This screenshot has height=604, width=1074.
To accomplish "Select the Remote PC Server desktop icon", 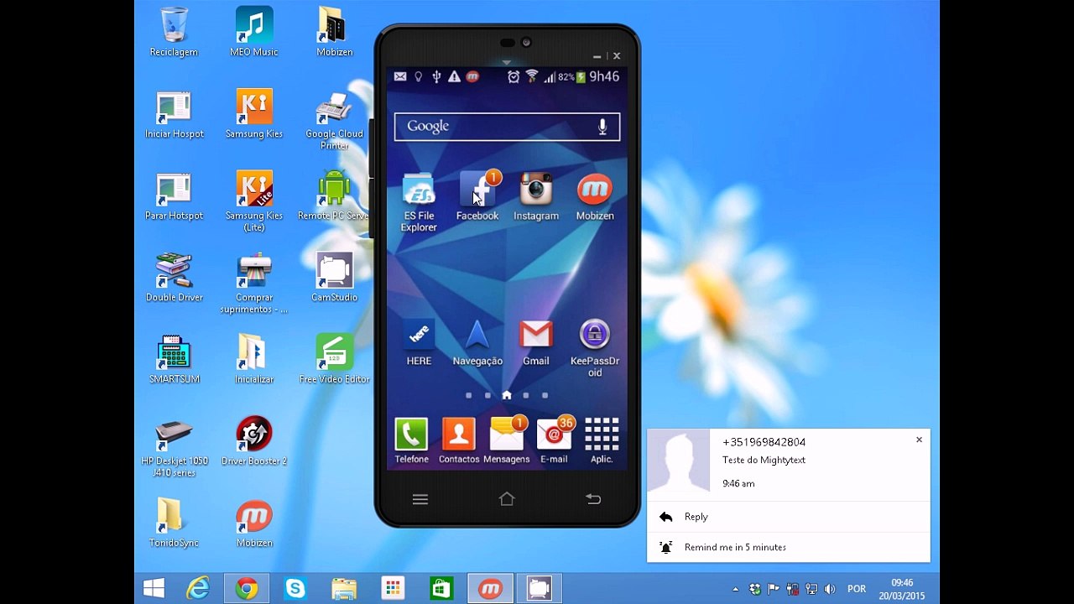I will point(334,197).
